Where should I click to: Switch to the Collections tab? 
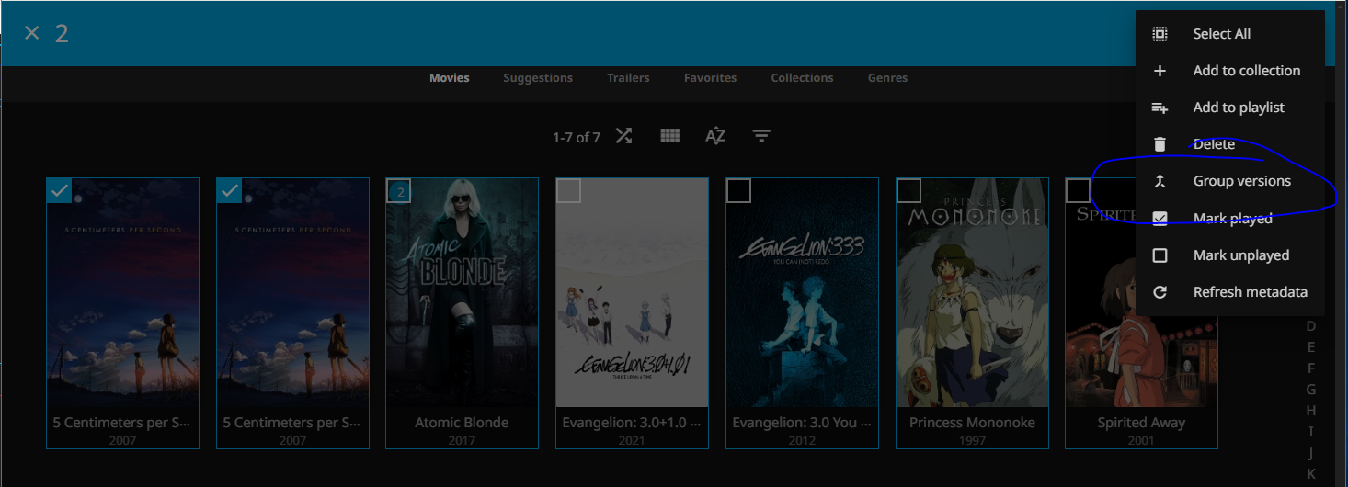(802, 78)
